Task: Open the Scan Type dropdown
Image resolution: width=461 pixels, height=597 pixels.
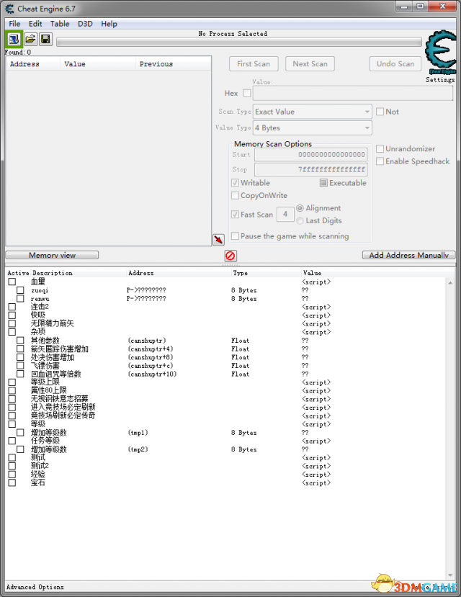Action: (313, 112)
